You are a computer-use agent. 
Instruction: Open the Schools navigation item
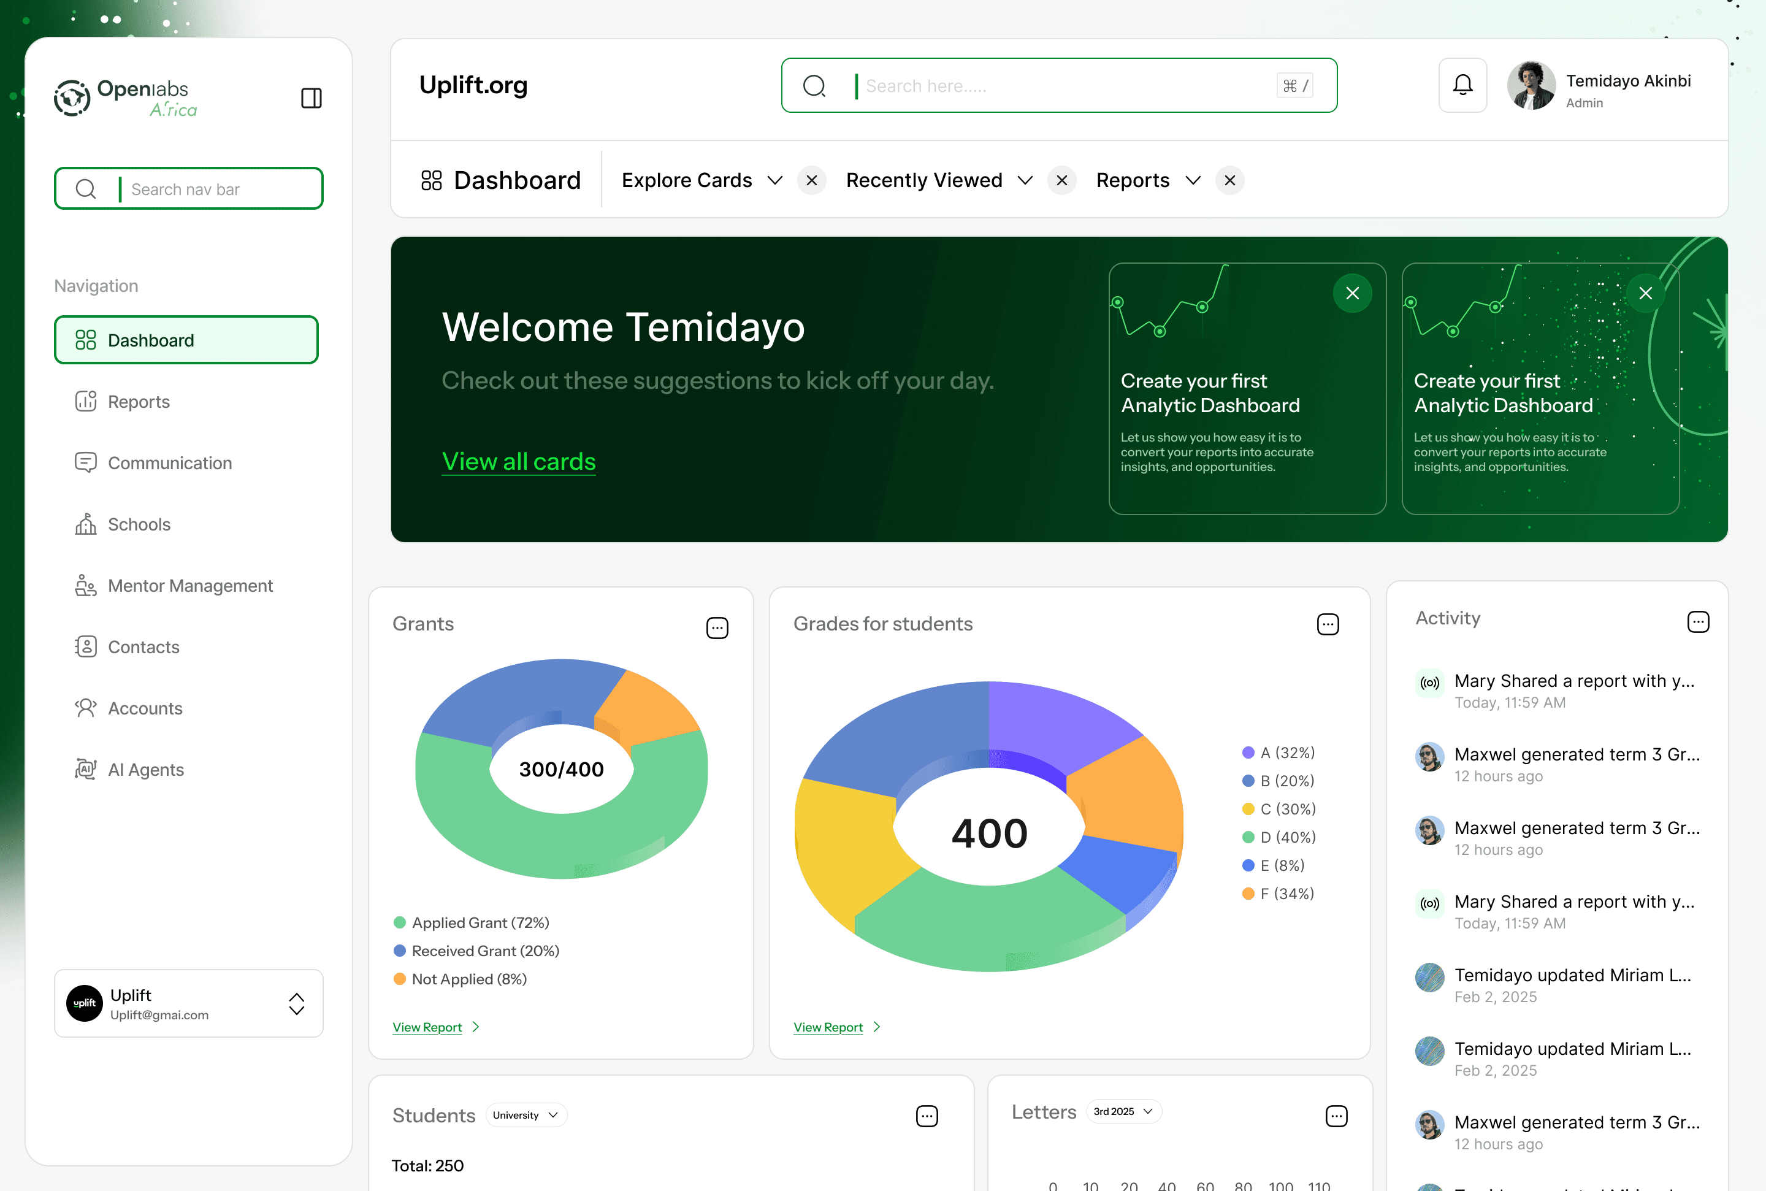[x=139, y=524]
